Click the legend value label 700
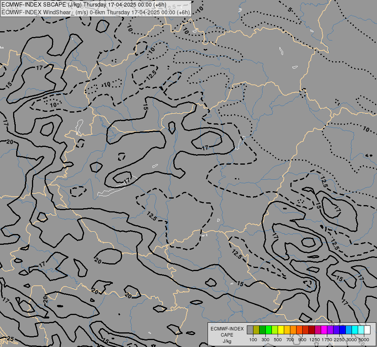Screen dimensions: 377x347 coord(290,340)
